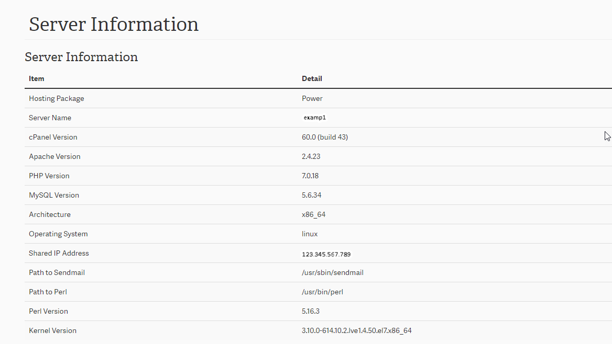Click the Server Information section heading
This screenshot has height=344, width=612.
(x=81, y=57)
